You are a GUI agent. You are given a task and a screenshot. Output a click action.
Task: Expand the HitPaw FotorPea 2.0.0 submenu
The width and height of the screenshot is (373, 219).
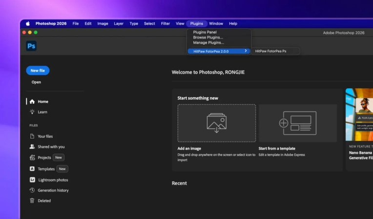219,51
